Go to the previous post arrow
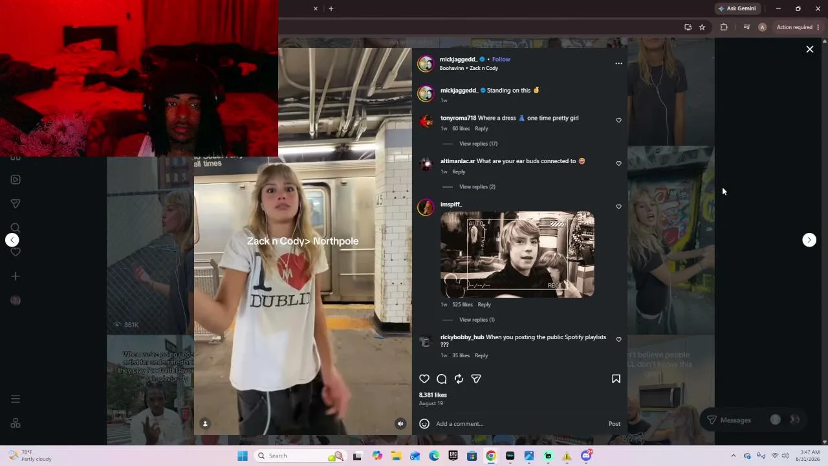 coord(12,240)
